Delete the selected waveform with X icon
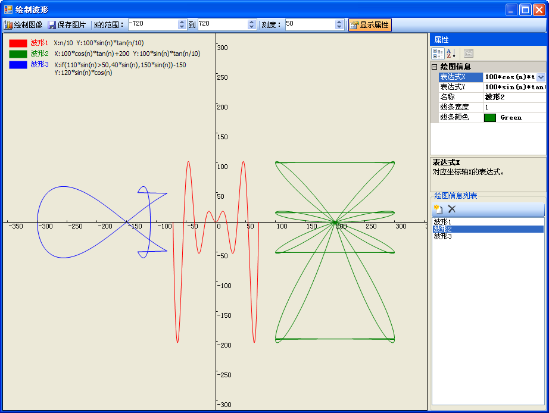 pyautogui.click(x=452, y=209)
